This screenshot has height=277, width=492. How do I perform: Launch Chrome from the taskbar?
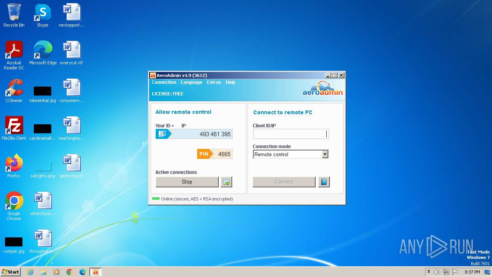coord(70,272)
